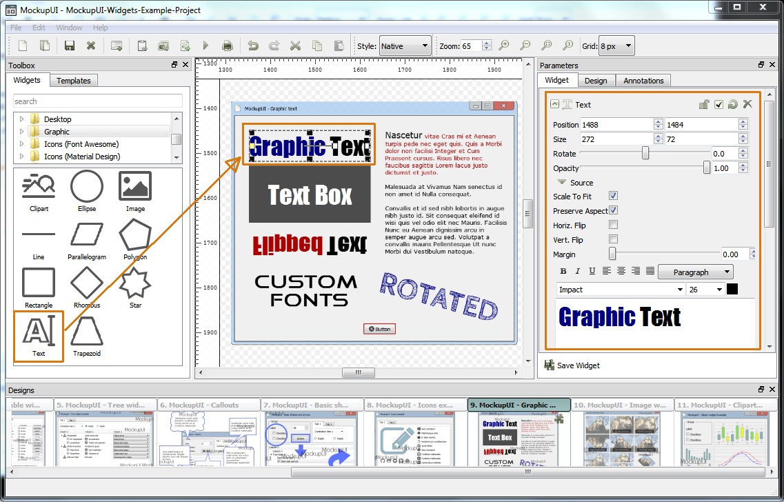The image size is (784, 502).
Task: Click the Print icon in toolbar
Action: tap(227, 46)
